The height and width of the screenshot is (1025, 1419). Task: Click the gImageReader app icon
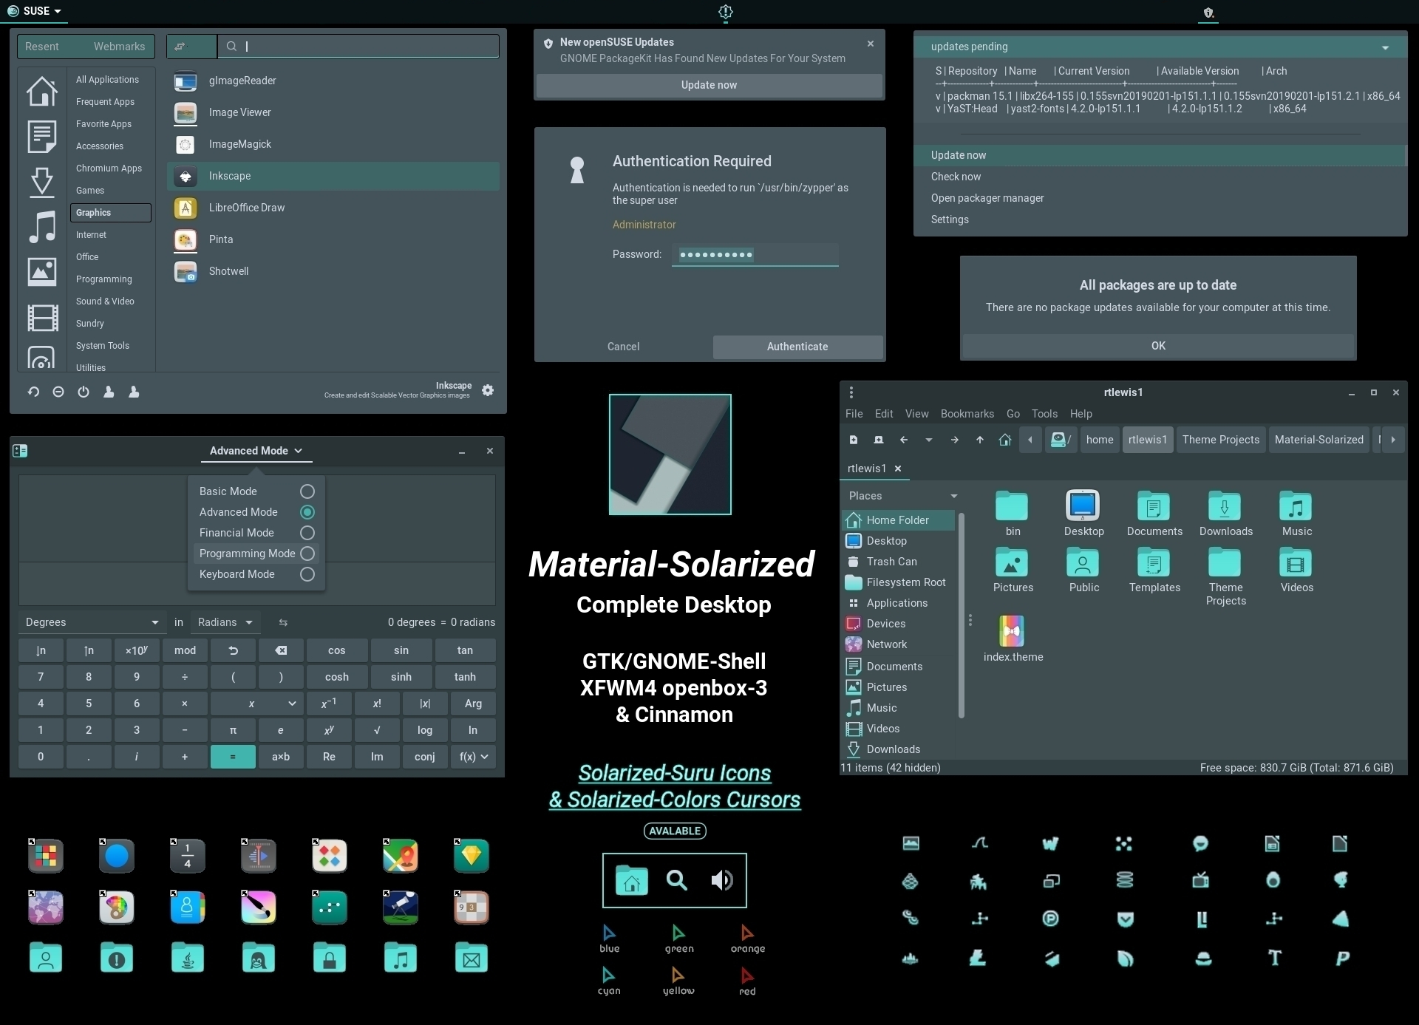click(186, 81)
